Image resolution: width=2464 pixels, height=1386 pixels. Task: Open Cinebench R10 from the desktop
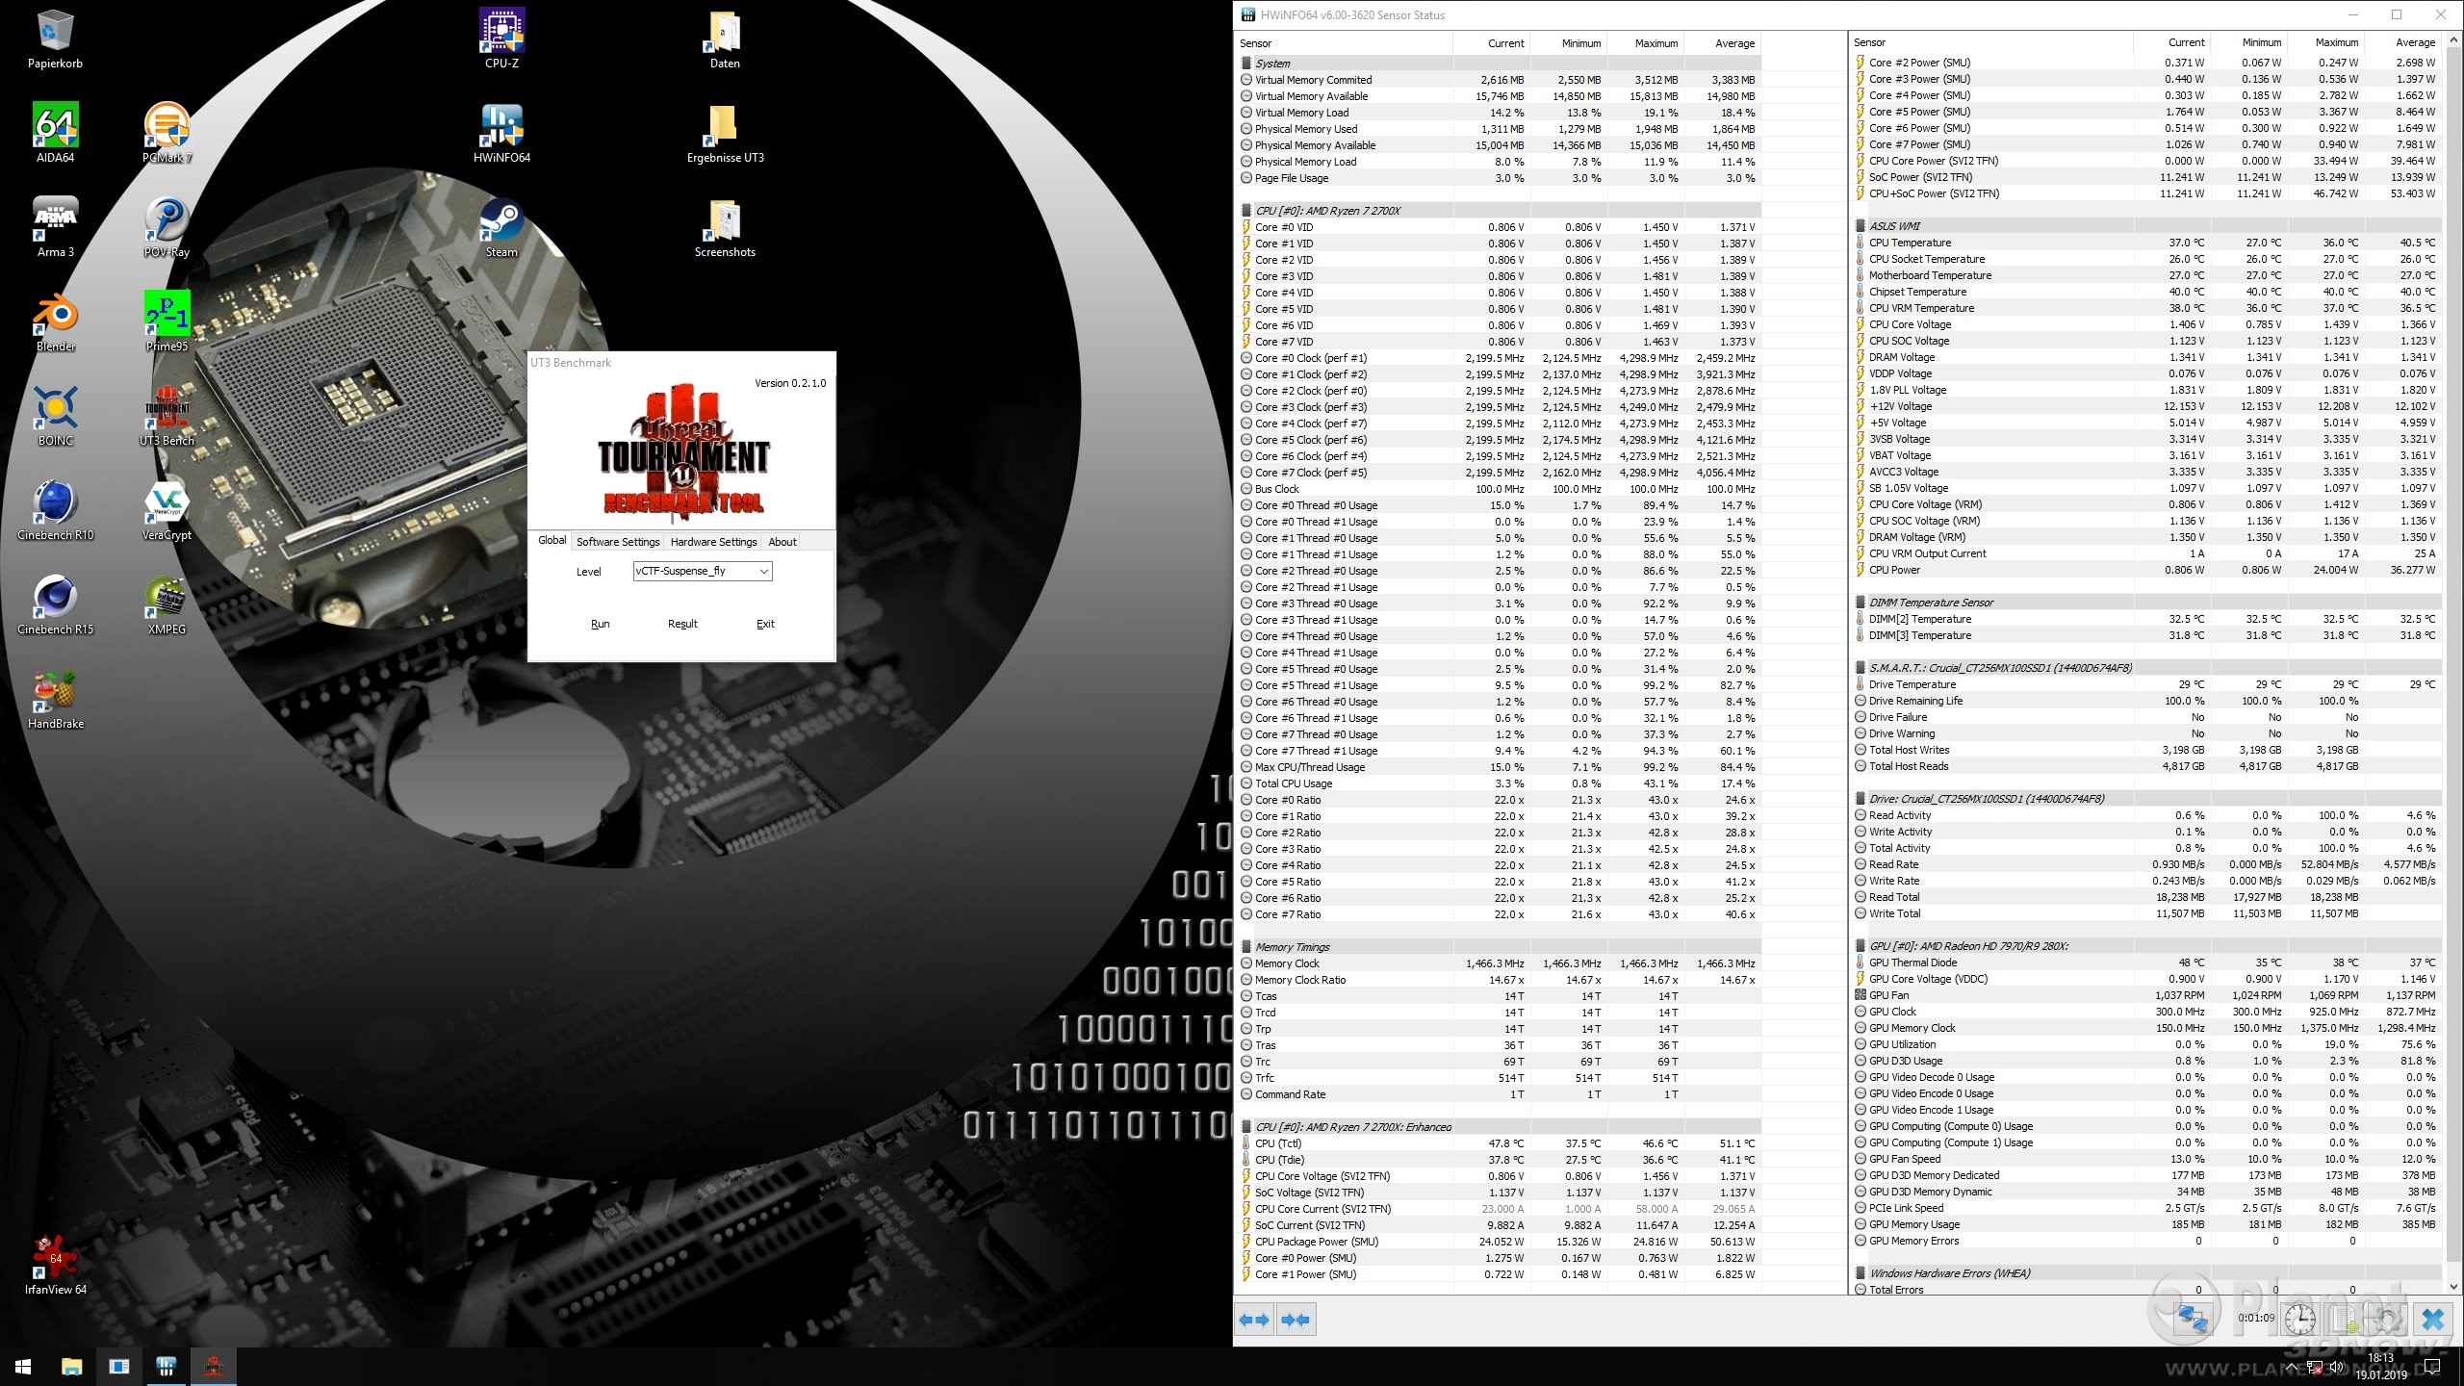[55, 511]
